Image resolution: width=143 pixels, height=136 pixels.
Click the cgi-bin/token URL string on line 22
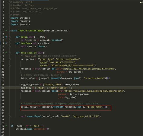tap(88, 69)
